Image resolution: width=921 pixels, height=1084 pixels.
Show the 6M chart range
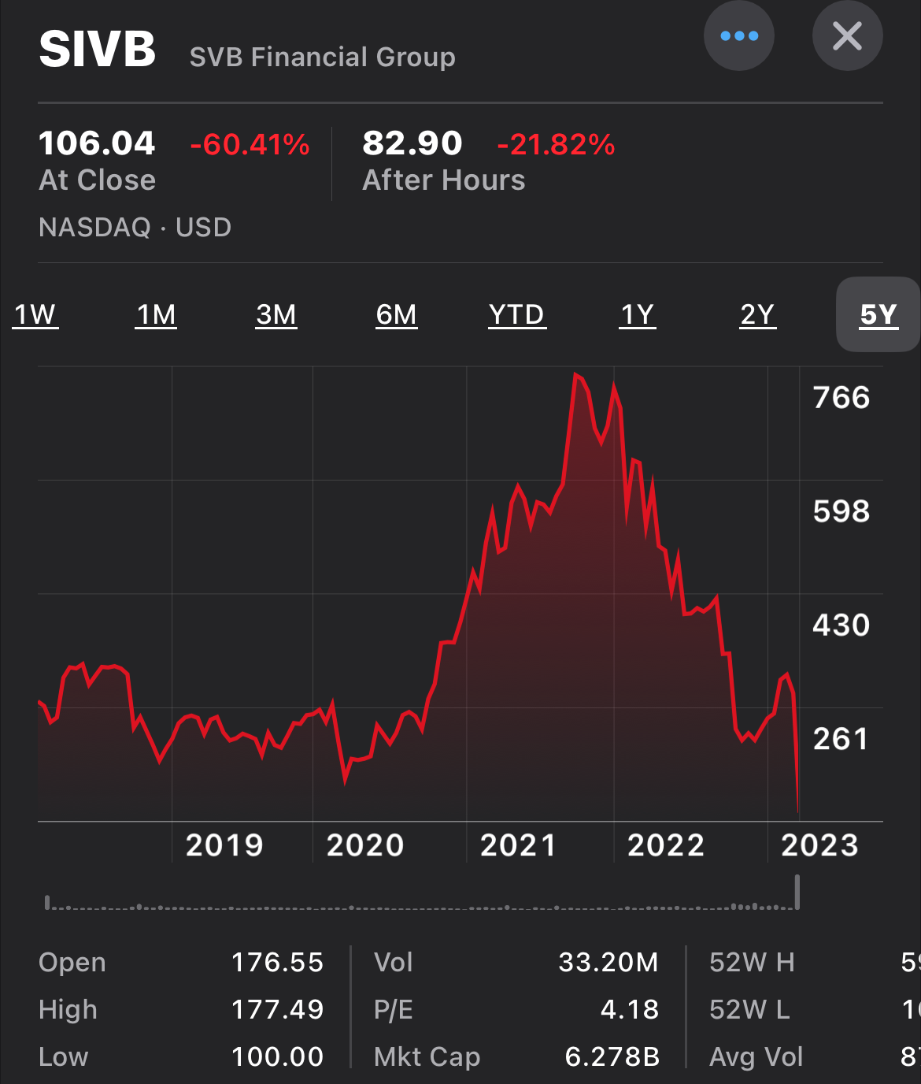pos(397,314)
